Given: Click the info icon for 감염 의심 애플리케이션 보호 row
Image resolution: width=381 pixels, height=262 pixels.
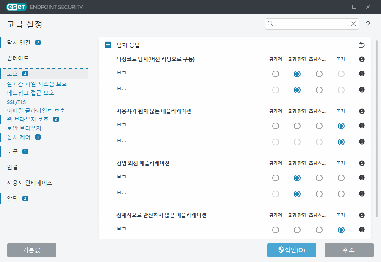Looking at the screenshot, I should click(x=362, y=194).
